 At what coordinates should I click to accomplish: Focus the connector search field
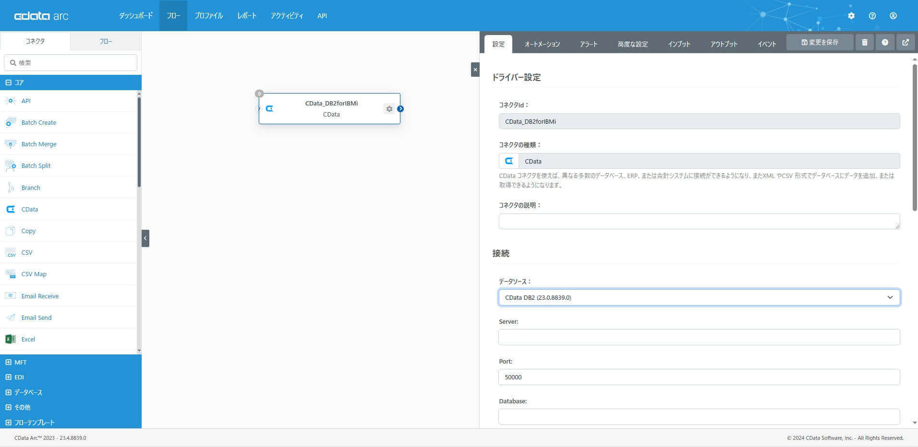pos(71,63)
